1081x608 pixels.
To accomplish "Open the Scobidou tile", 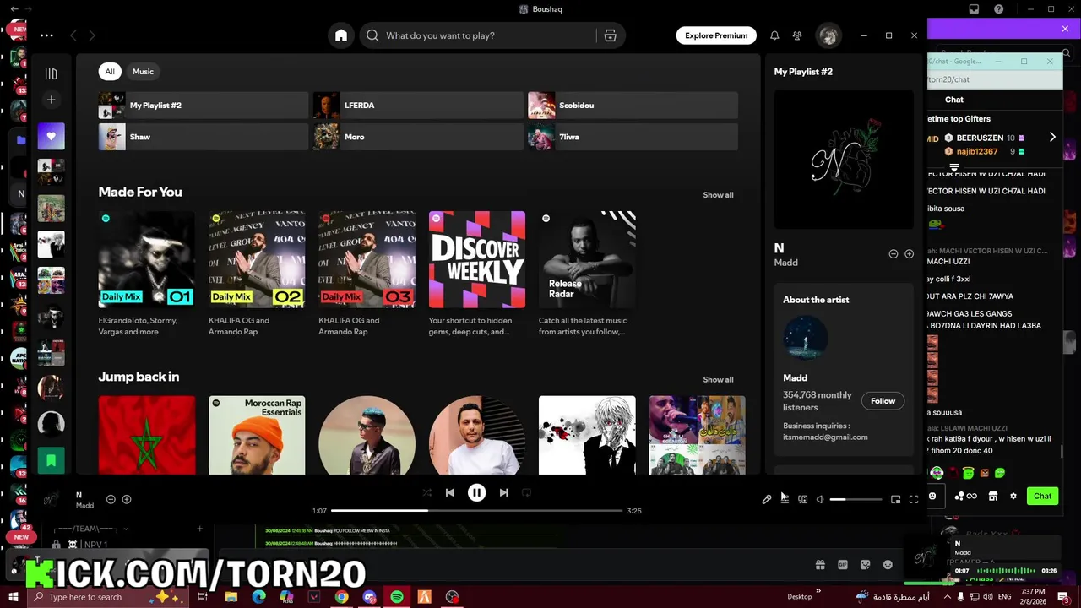I will pos(633,106).
